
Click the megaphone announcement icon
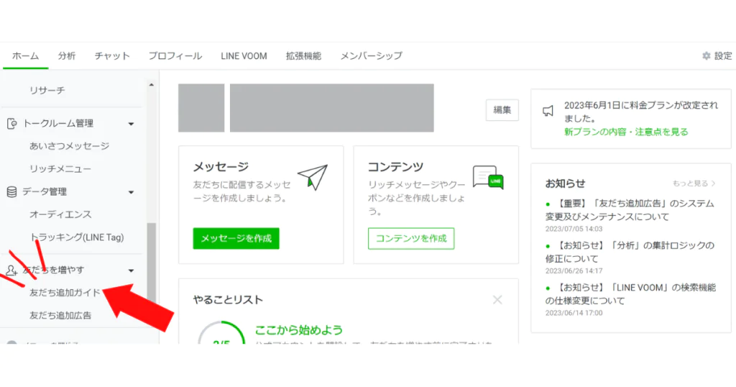coord(548,111)
